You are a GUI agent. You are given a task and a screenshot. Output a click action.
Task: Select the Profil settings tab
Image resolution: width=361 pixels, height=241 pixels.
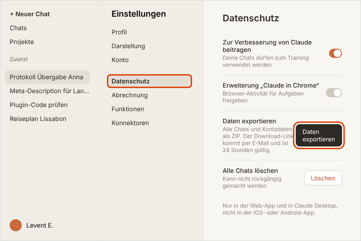119,32
